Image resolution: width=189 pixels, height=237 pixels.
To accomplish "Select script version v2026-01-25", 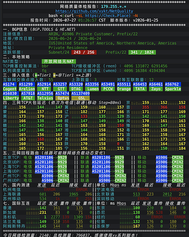I will (146, 20).
